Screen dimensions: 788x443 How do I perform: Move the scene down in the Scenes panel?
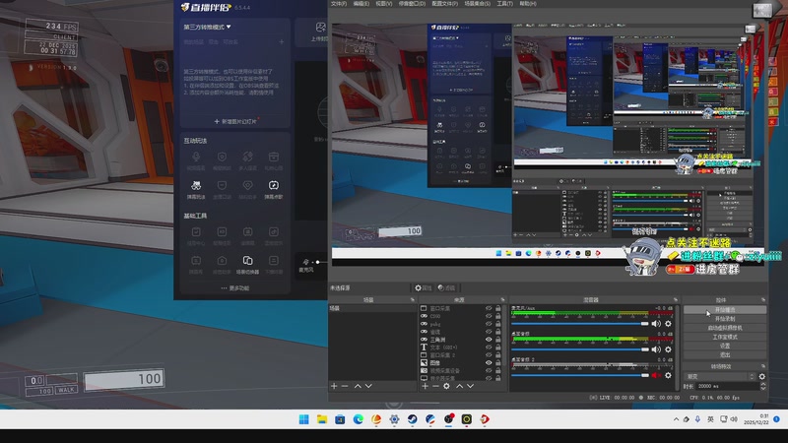368,386
